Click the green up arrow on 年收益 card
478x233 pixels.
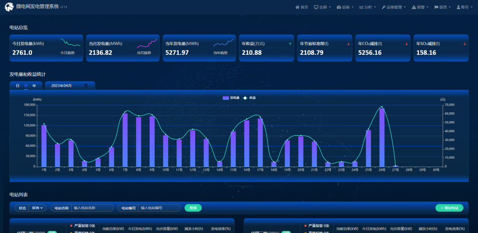290,44
